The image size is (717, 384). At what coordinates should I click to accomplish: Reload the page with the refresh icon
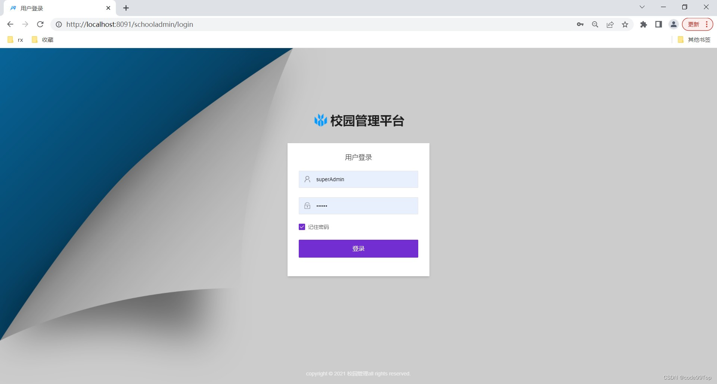coord(40,24)
